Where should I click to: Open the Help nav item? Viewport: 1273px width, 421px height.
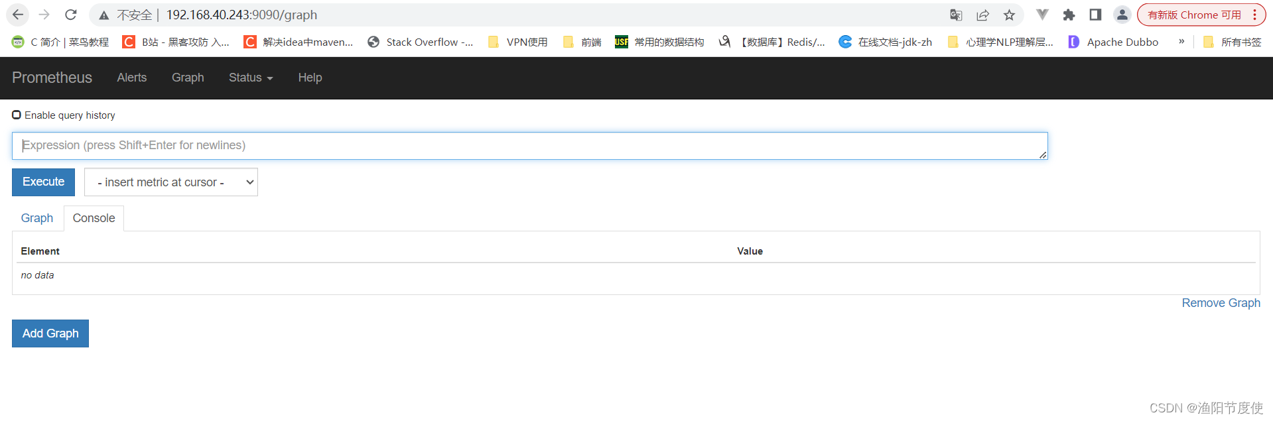pyautogui.click(x=310, y=78)
